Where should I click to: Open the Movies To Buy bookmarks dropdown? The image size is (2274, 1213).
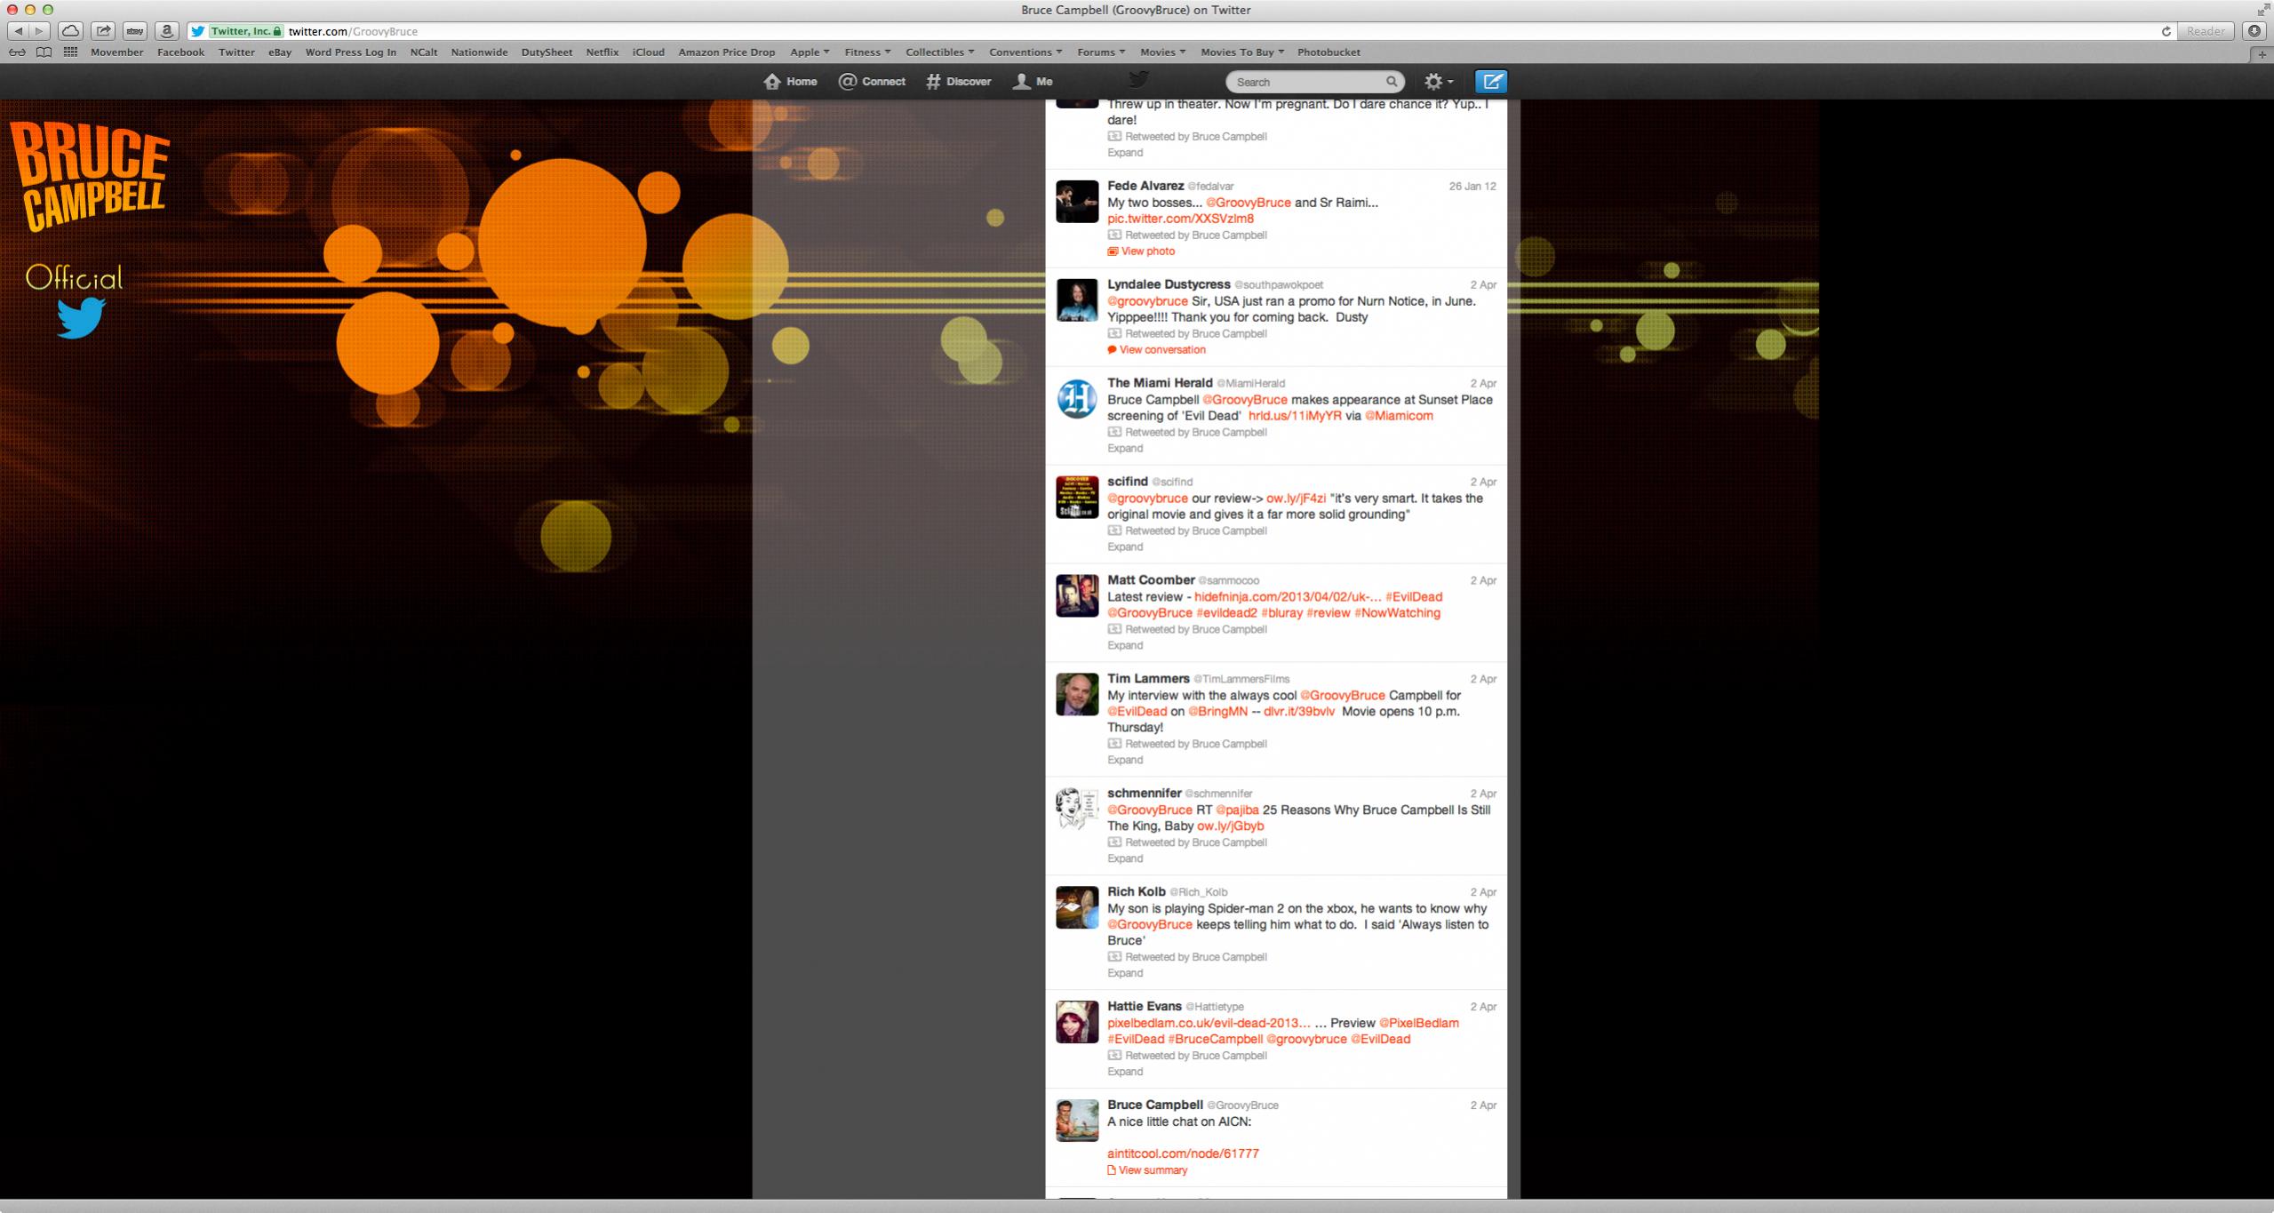pos(1242,52)
